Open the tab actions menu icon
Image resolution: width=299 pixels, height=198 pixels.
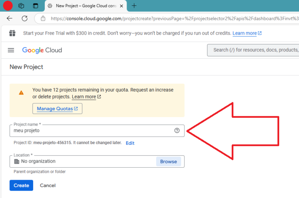(35, 6)
